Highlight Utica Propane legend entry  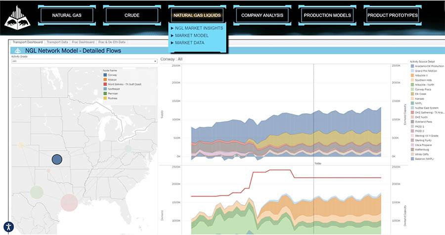pos(421,145)
